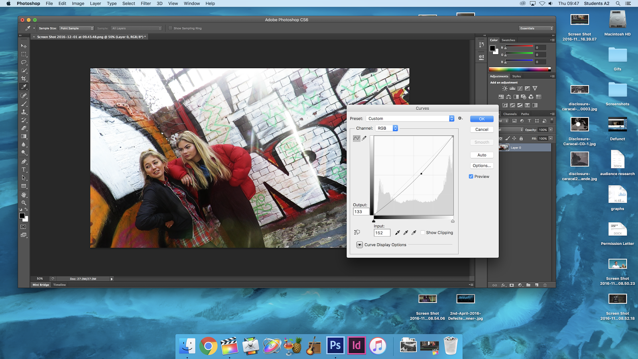The width and height of the screenshot is (638, 359).
Task: Select the Spot Healing Brush tool
Action: (24, 96)
